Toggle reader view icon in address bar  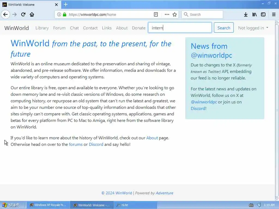[156, 14]
